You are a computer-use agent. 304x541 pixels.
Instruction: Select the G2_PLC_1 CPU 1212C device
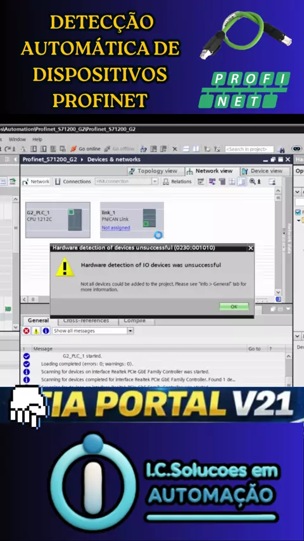click(58, 220)
